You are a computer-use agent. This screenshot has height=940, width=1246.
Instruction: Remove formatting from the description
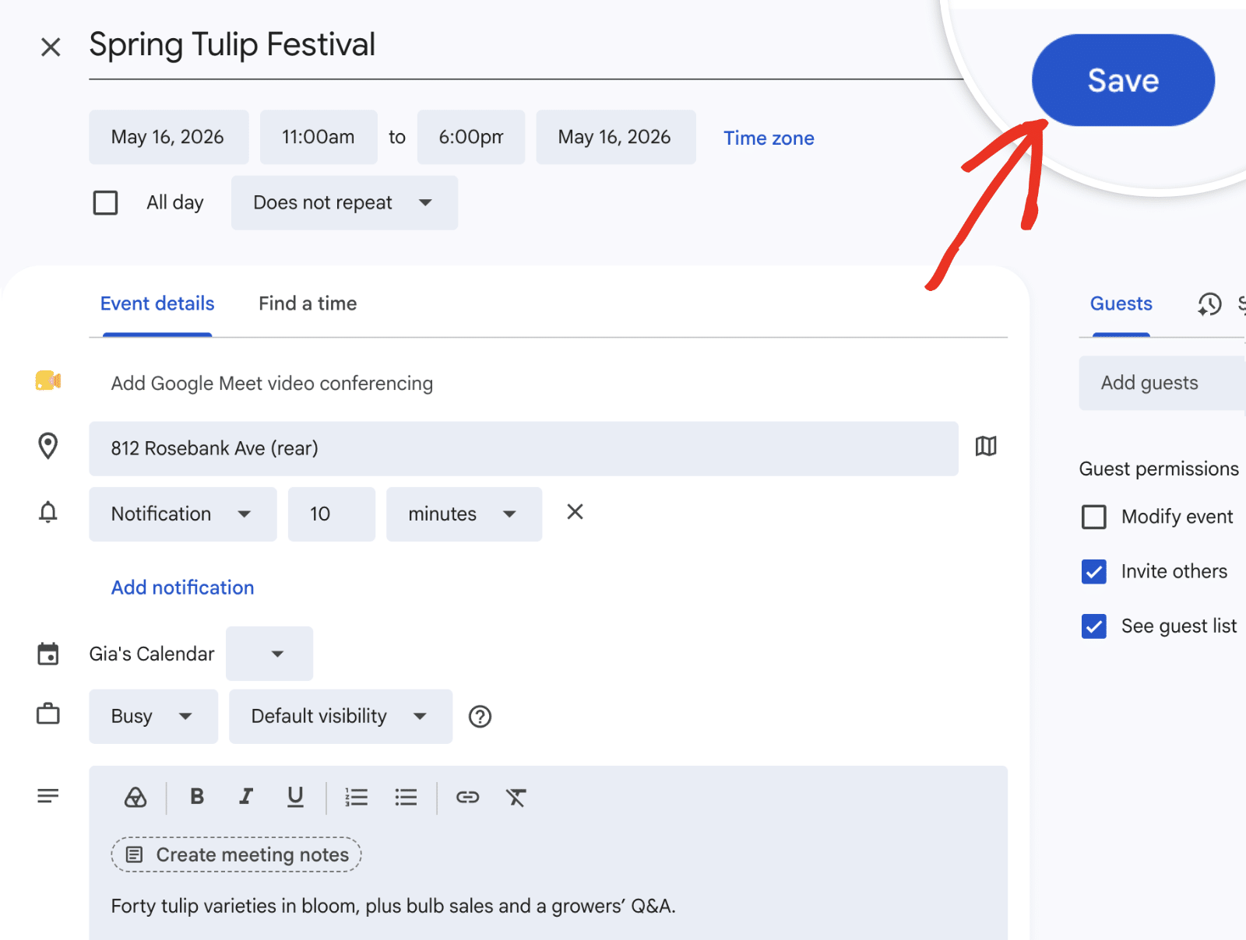coord(516,797)
